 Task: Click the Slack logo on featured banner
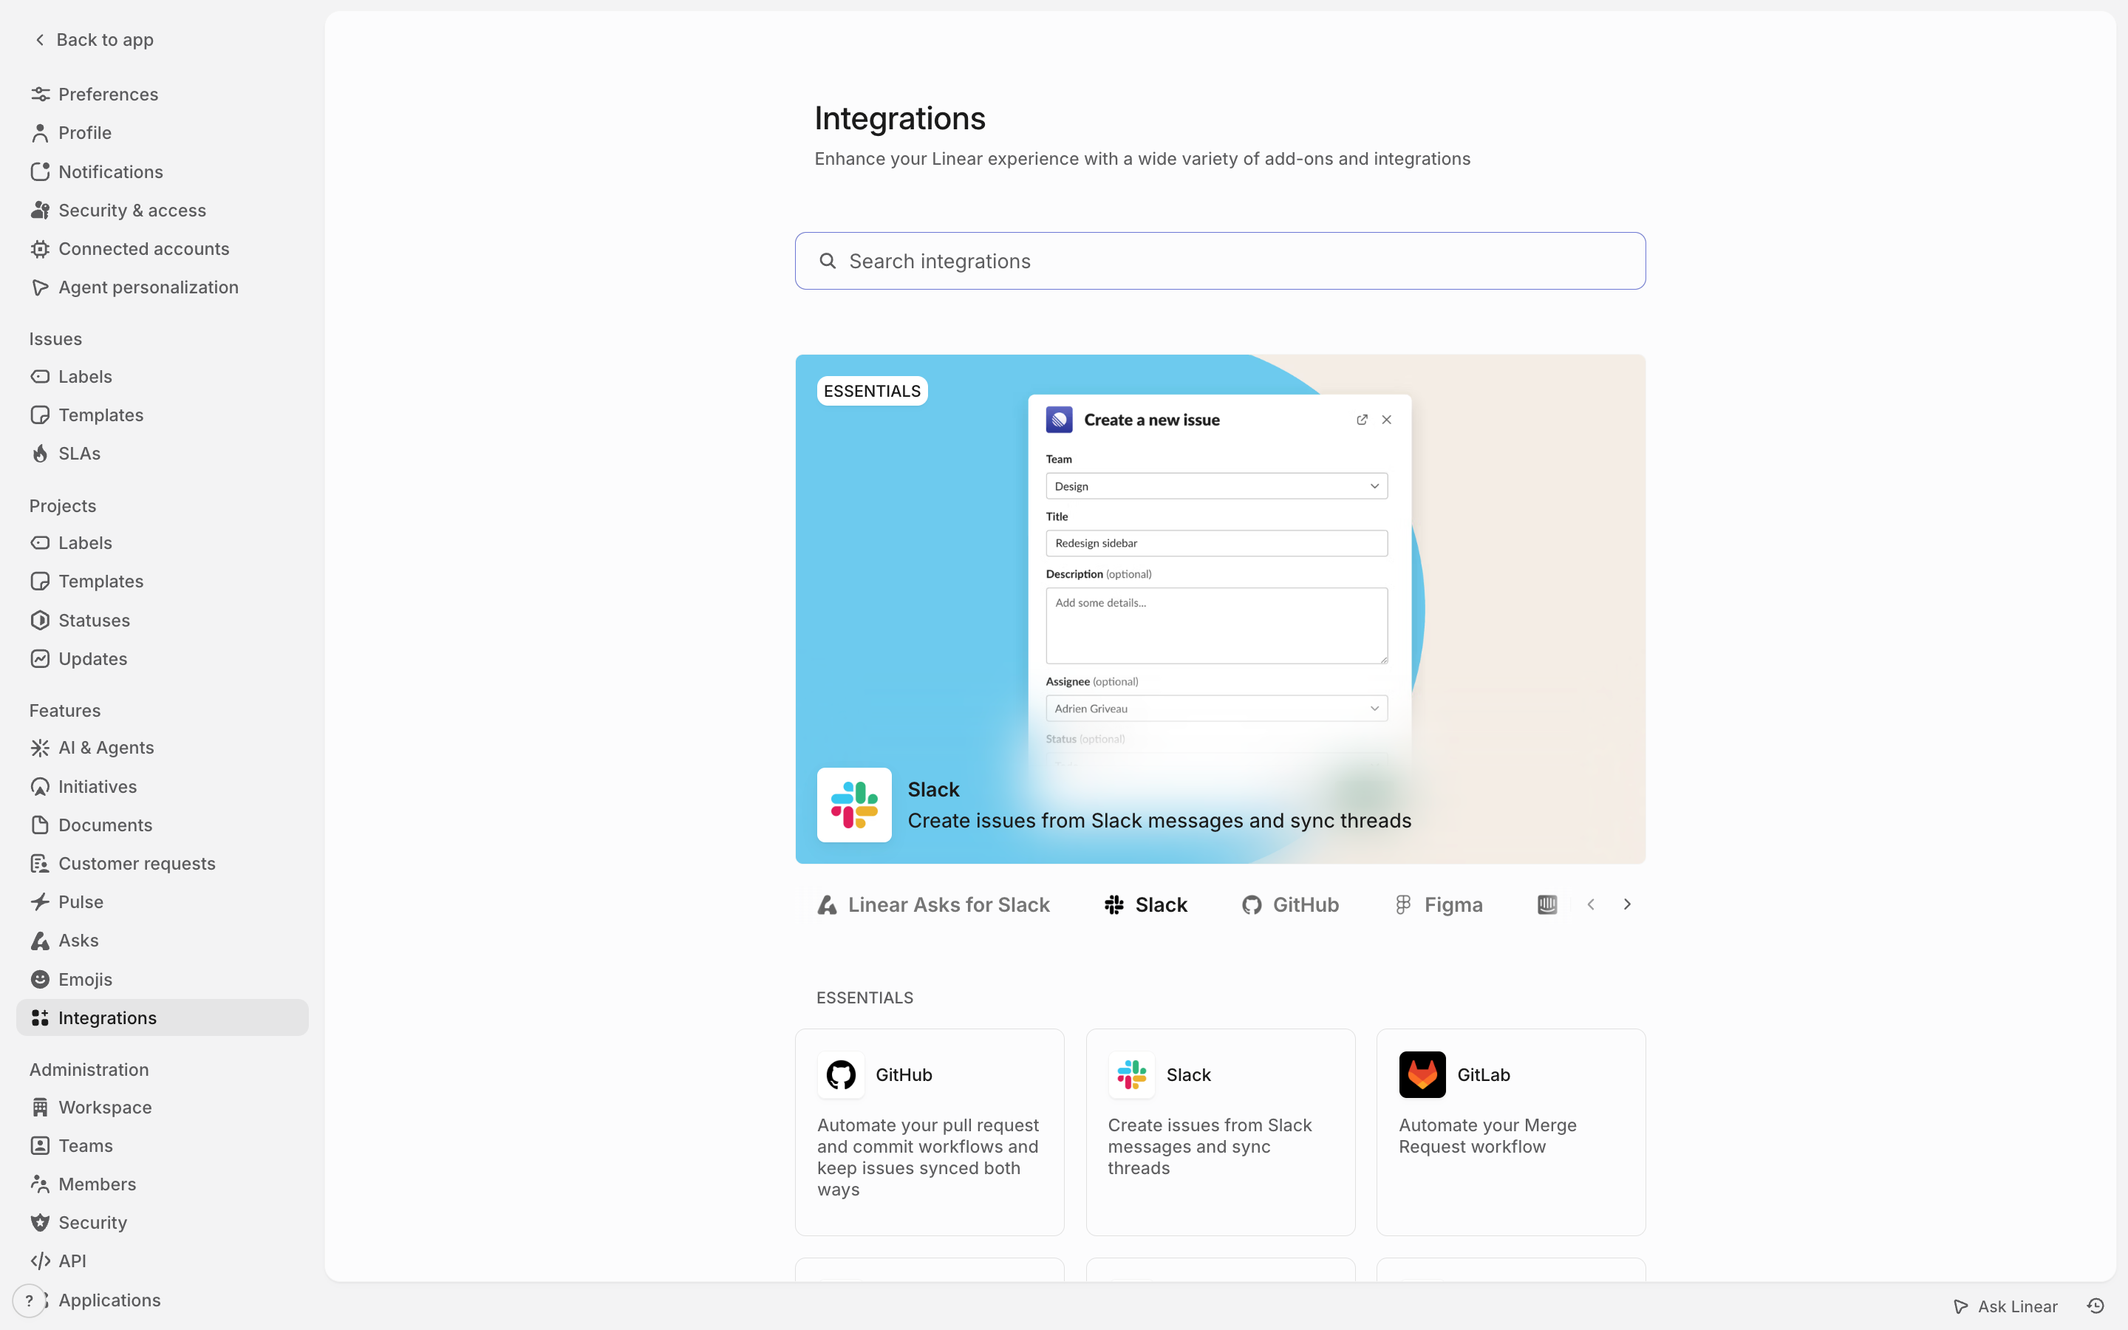point(854,805)
